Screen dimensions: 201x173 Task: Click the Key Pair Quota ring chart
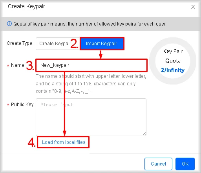(x=173, y=61)
